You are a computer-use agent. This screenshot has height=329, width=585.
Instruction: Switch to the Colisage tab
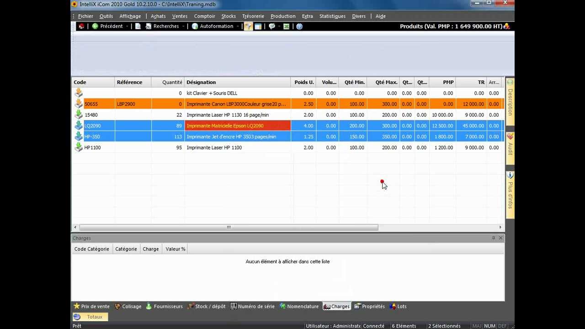click(x=128, y=307)
